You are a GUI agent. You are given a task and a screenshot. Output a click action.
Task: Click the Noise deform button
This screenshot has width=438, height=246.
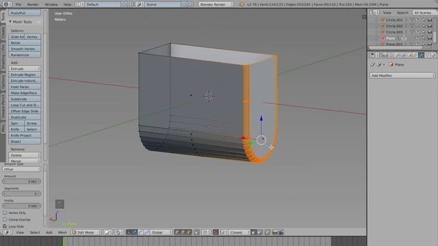[x=25, y=42]
